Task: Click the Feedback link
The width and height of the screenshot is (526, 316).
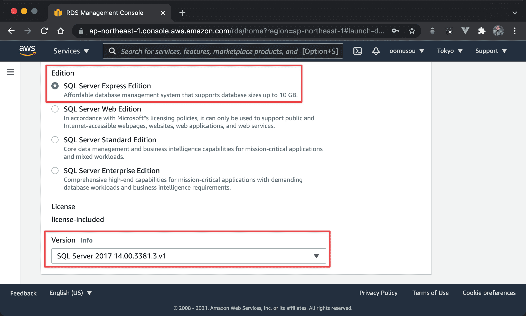Action: coord(23,293)
